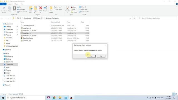
Task: Switch to the View ribbon tab
Action: coord(22,4)
